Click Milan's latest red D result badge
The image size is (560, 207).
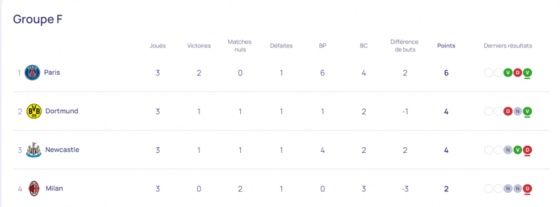point(528,189)
